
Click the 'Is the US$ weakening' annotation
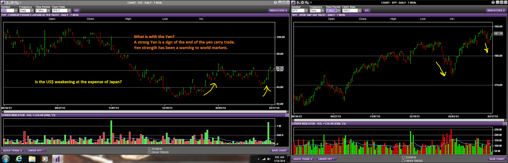(78, 82)
